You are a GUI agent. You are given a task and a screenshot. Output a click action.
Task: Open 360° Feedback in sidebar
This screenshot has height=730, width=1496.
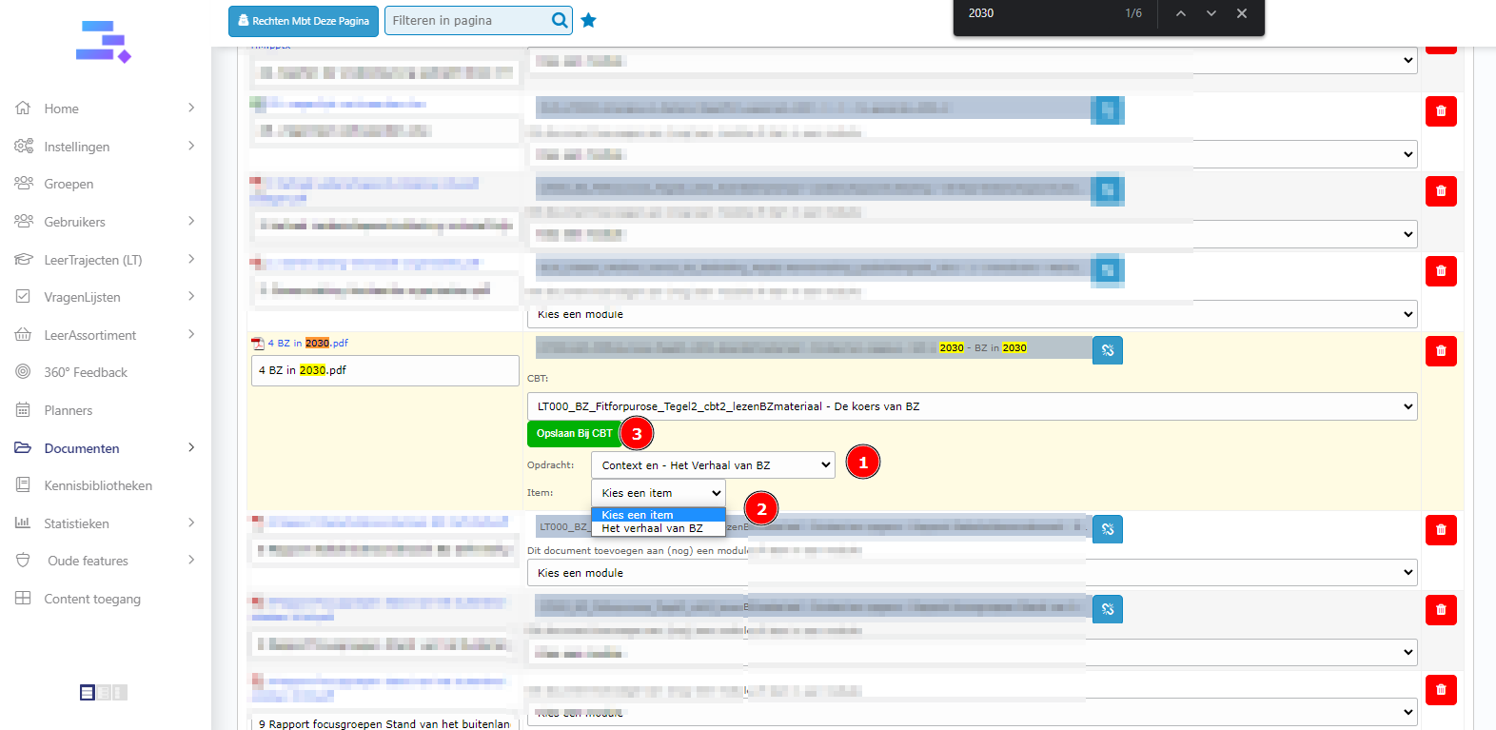86,372
